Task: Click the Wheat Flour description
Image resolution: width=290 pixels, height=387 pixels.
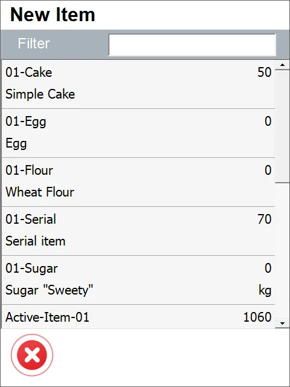Action: [40, 192]
